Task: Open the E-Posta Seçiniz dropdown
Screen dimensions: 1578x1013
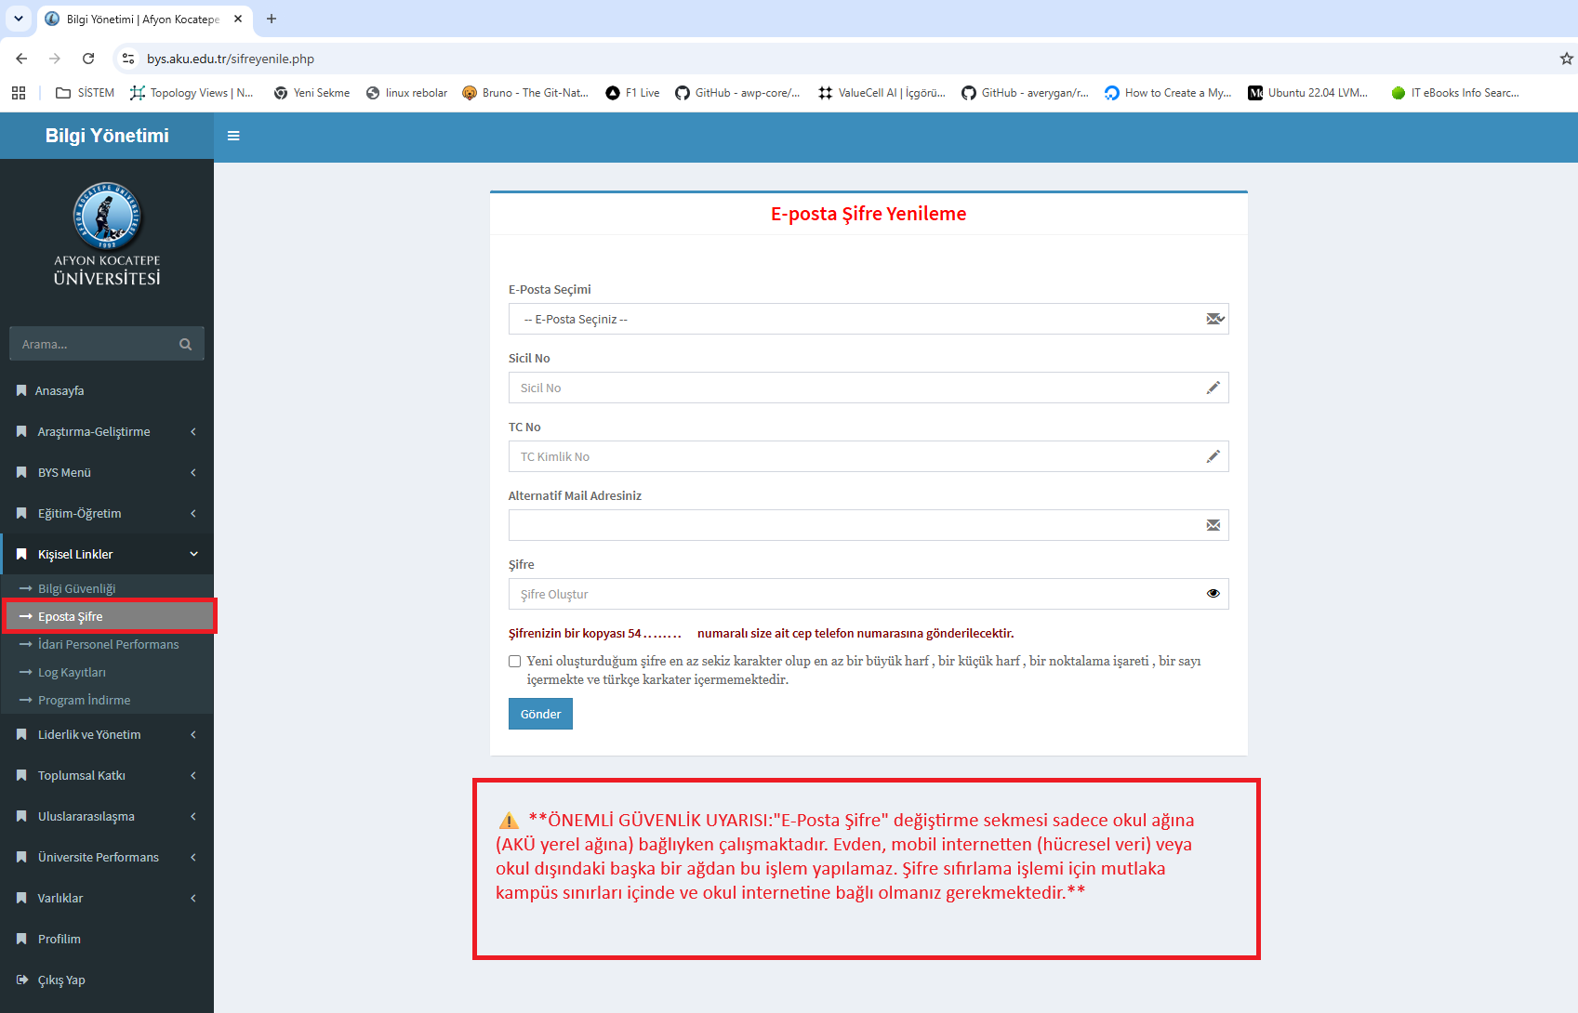Action: point(869,319)
